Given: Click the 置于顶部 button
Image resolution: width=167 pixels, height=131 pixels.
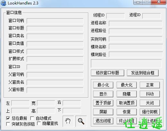Looking at the screenshot, I should tap(103, 103).
